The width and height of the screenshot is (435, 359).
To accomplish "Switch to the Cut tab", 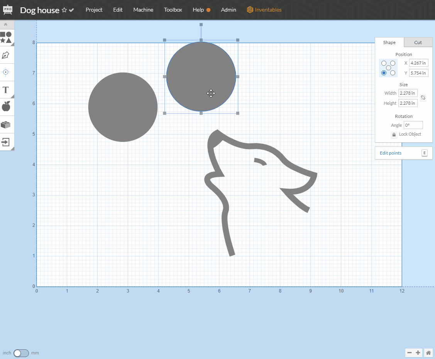I will point(418,43).
